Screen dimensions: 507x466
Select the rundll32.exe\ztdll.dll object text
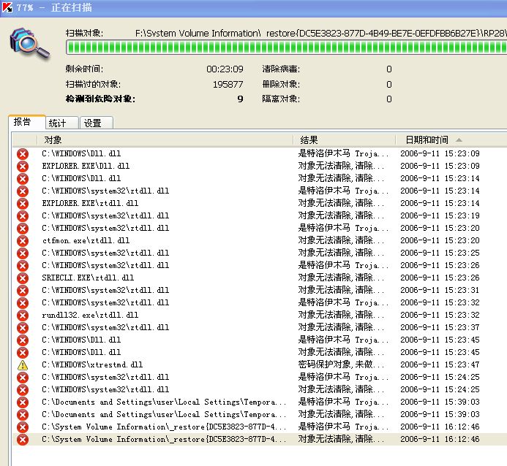click(90, 316)
